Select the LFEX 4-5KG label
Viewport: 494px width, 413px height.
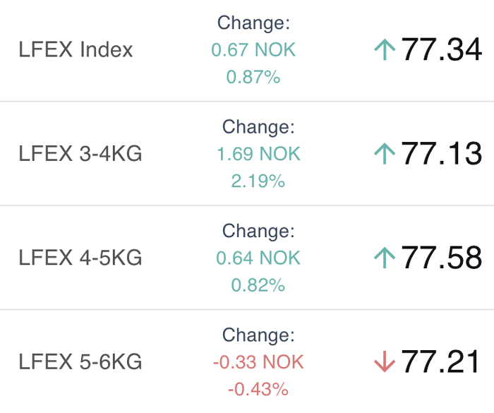coord(80,258)
